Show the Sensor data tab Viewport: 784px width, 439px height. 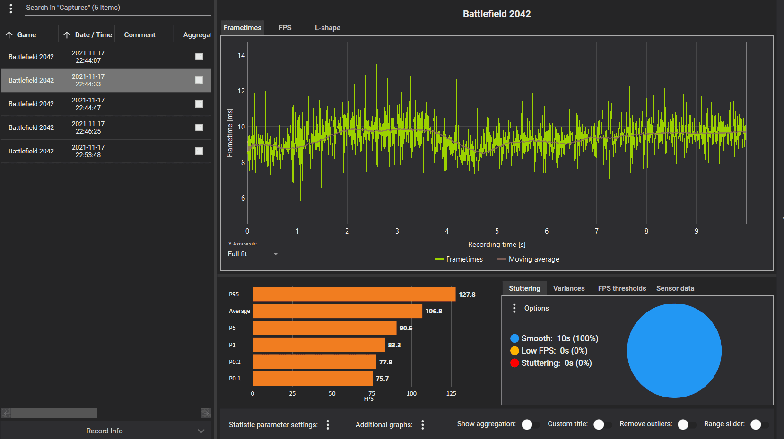(x=675, y=288)
